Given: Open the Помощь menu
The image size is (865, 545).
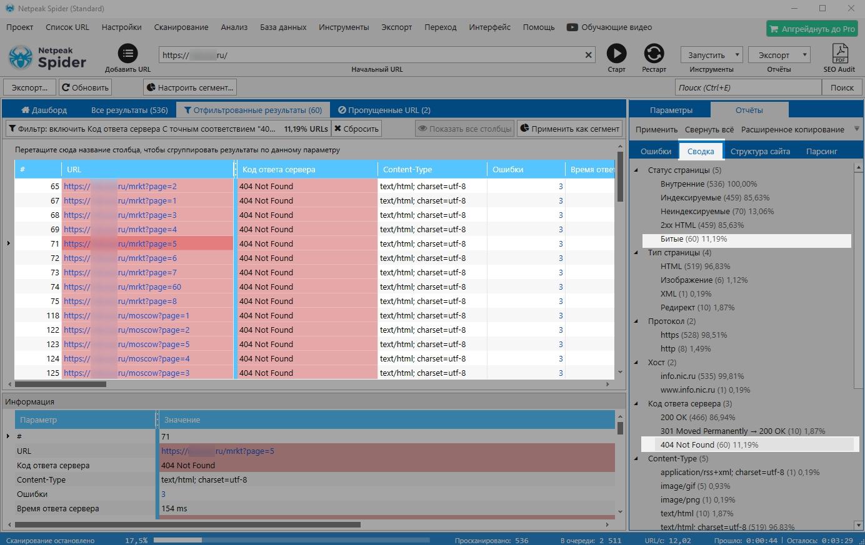Looking at the screenshot, I should (x=539, y=27).
